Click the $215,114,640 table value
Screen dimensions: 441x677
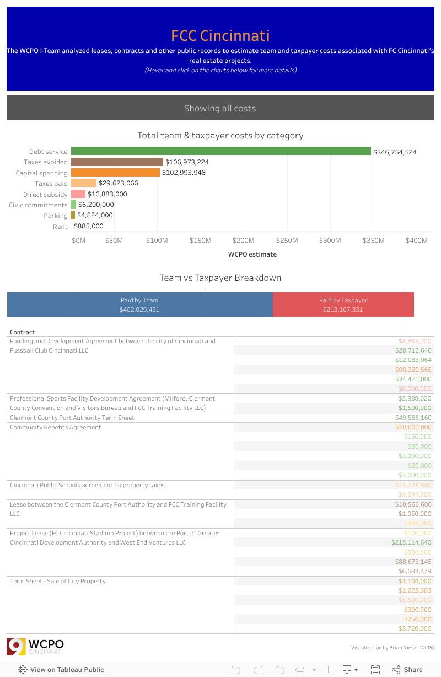pyautogui.click(x=412, y=543)
